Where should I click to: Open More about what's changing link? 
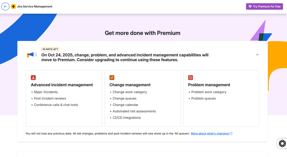pos(210,133)
